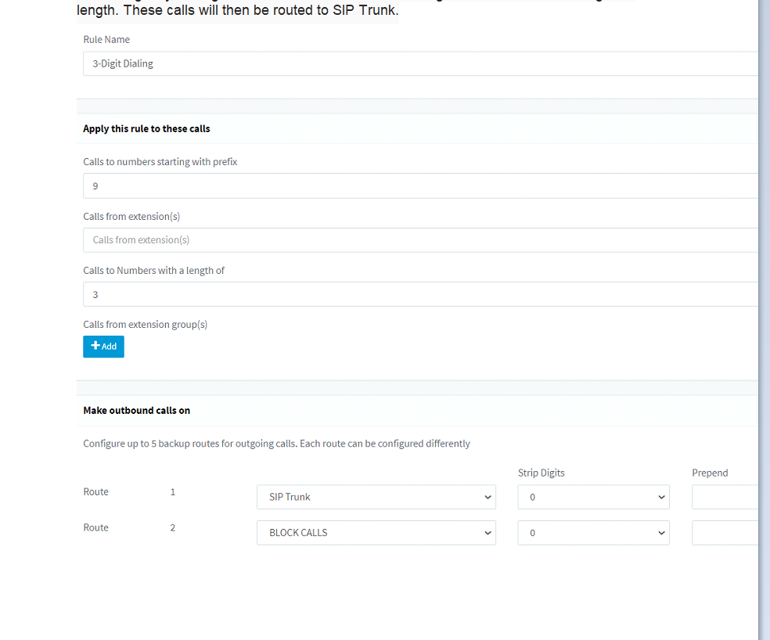The width and height of the screenshot is (770, 640).
Task: Click the "Strip Digits" column header
Action: coord(541,473)
